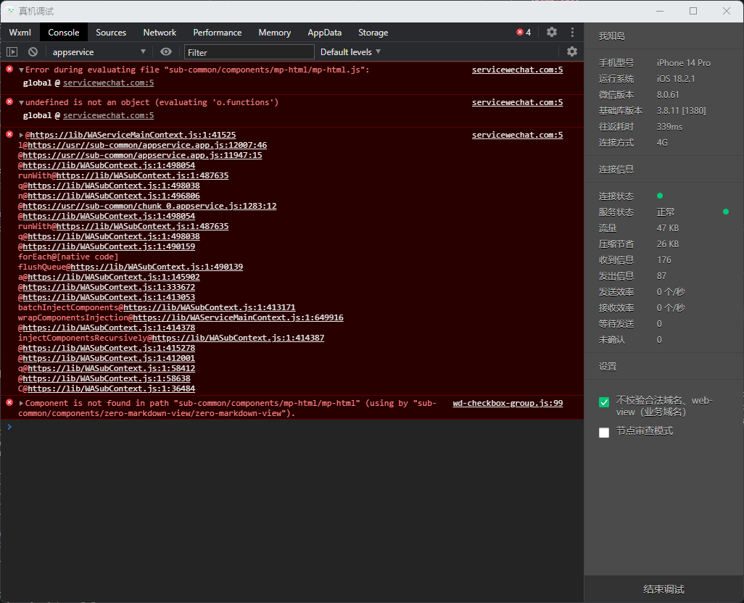
Task: Toggle the live expression eye icon
Action: tap(166, 51)
